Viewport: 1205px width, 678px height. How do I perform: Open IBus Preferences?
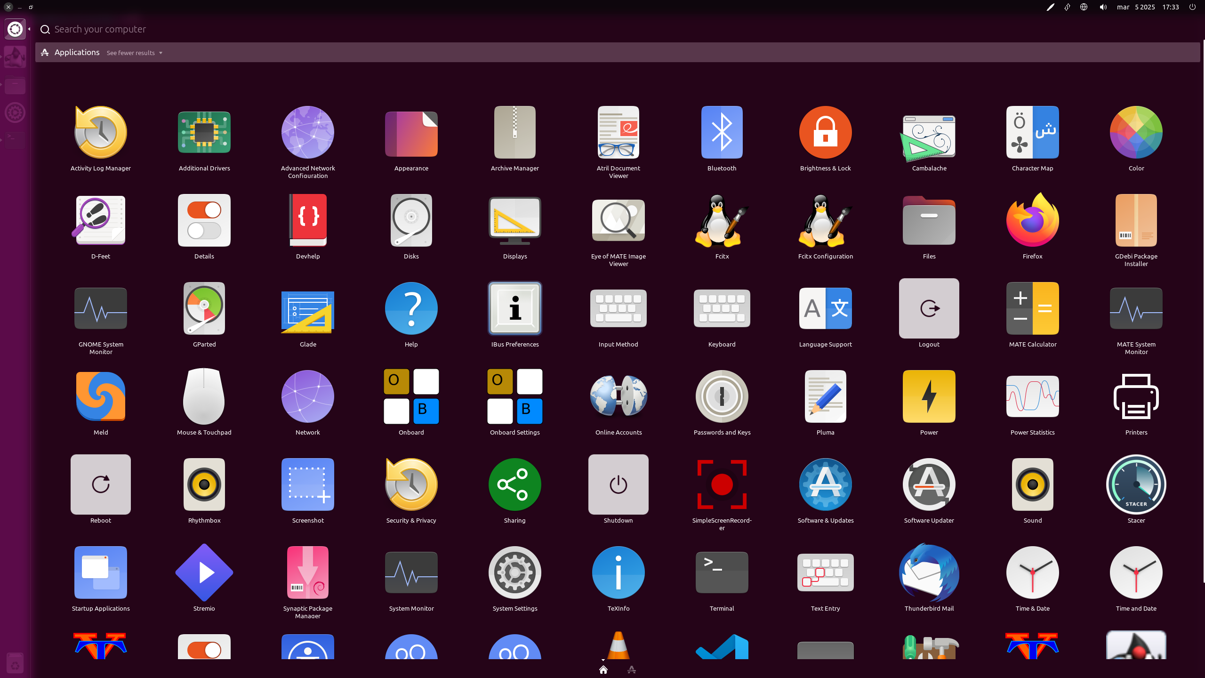(x=514, y=308)
